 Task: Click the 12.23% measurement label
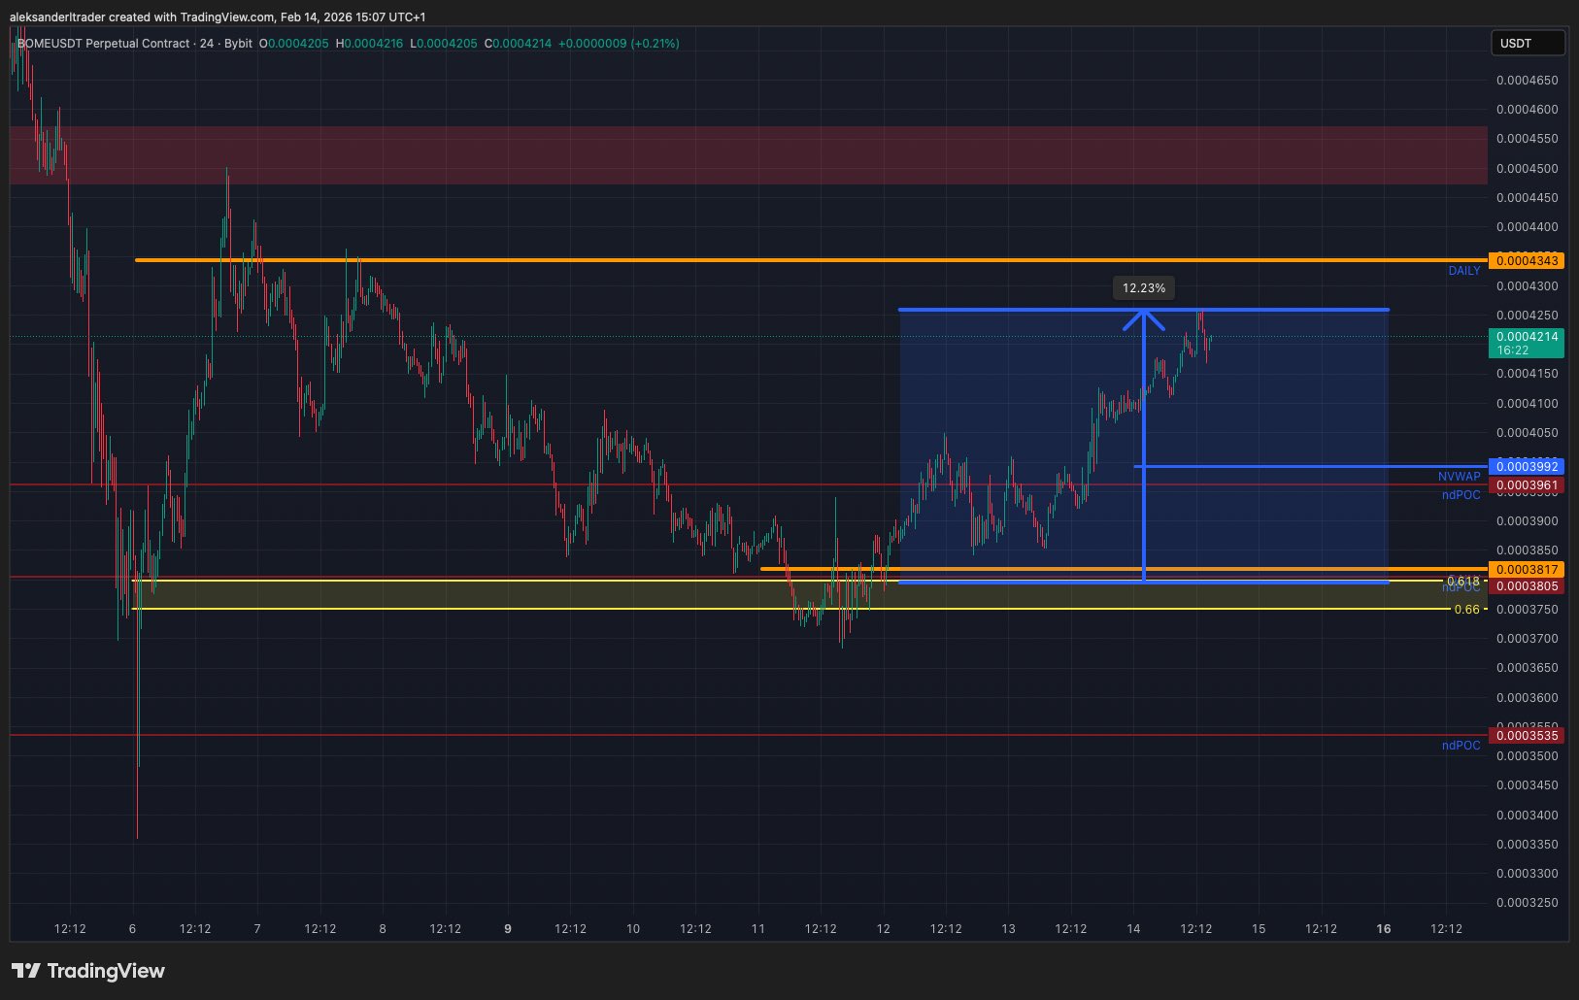pyautogui.click(x=1144, y=288)
